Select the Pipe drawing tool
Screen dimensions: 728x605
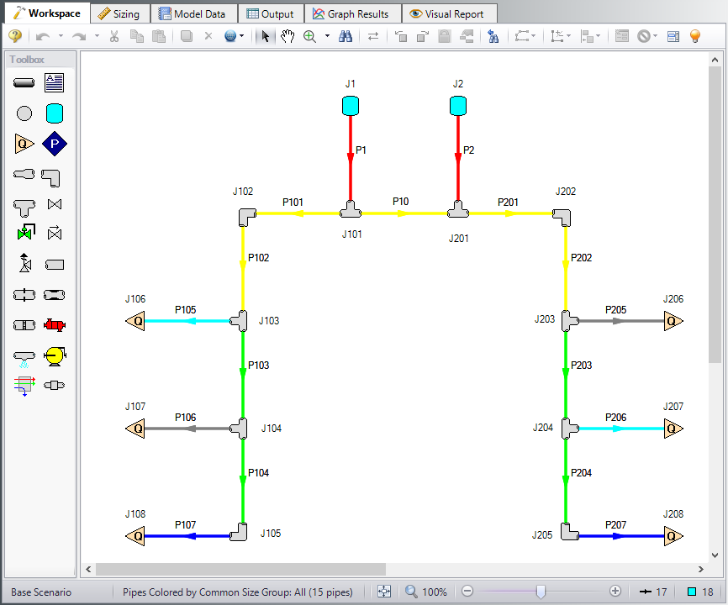point(24,82)
